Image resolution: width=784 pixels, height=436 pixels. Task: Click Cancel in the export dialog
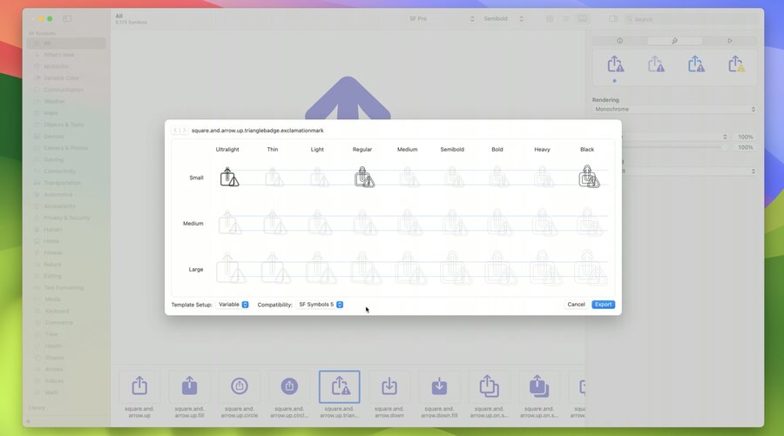point(576,304)
